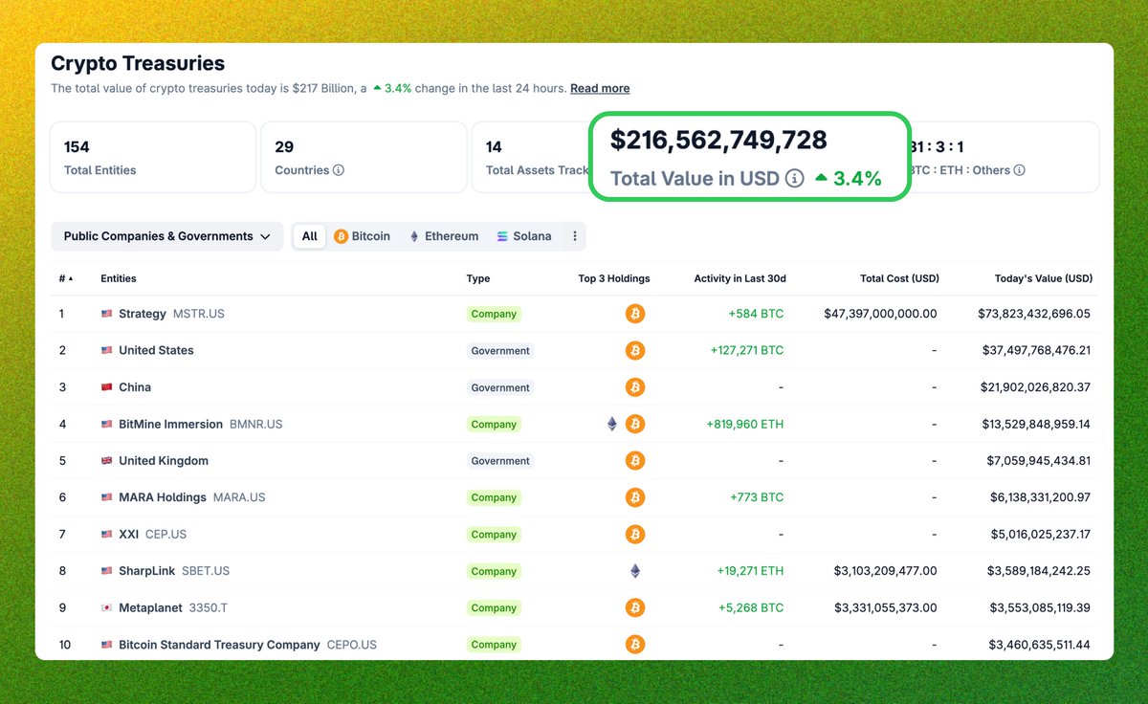The image size is (1148, 704).
Task: Click the Government tag in United States row
Action: point(500,351)
